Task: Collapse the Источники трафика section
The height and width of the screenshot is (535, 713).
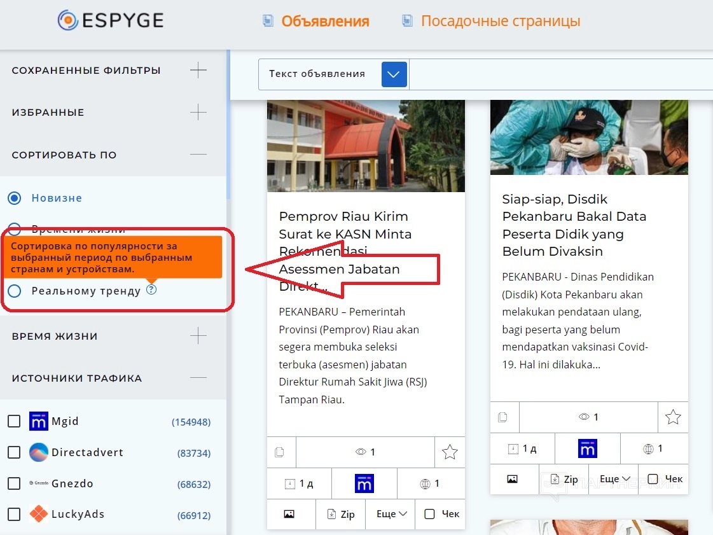Action: coord(198,378)
